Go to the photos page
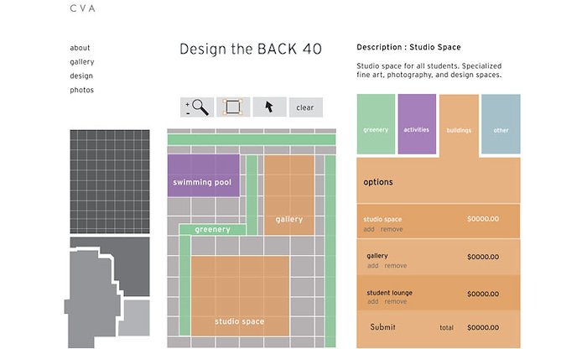Image resolution: width=587 pixels, height=349 pixels. pos(81,90)
